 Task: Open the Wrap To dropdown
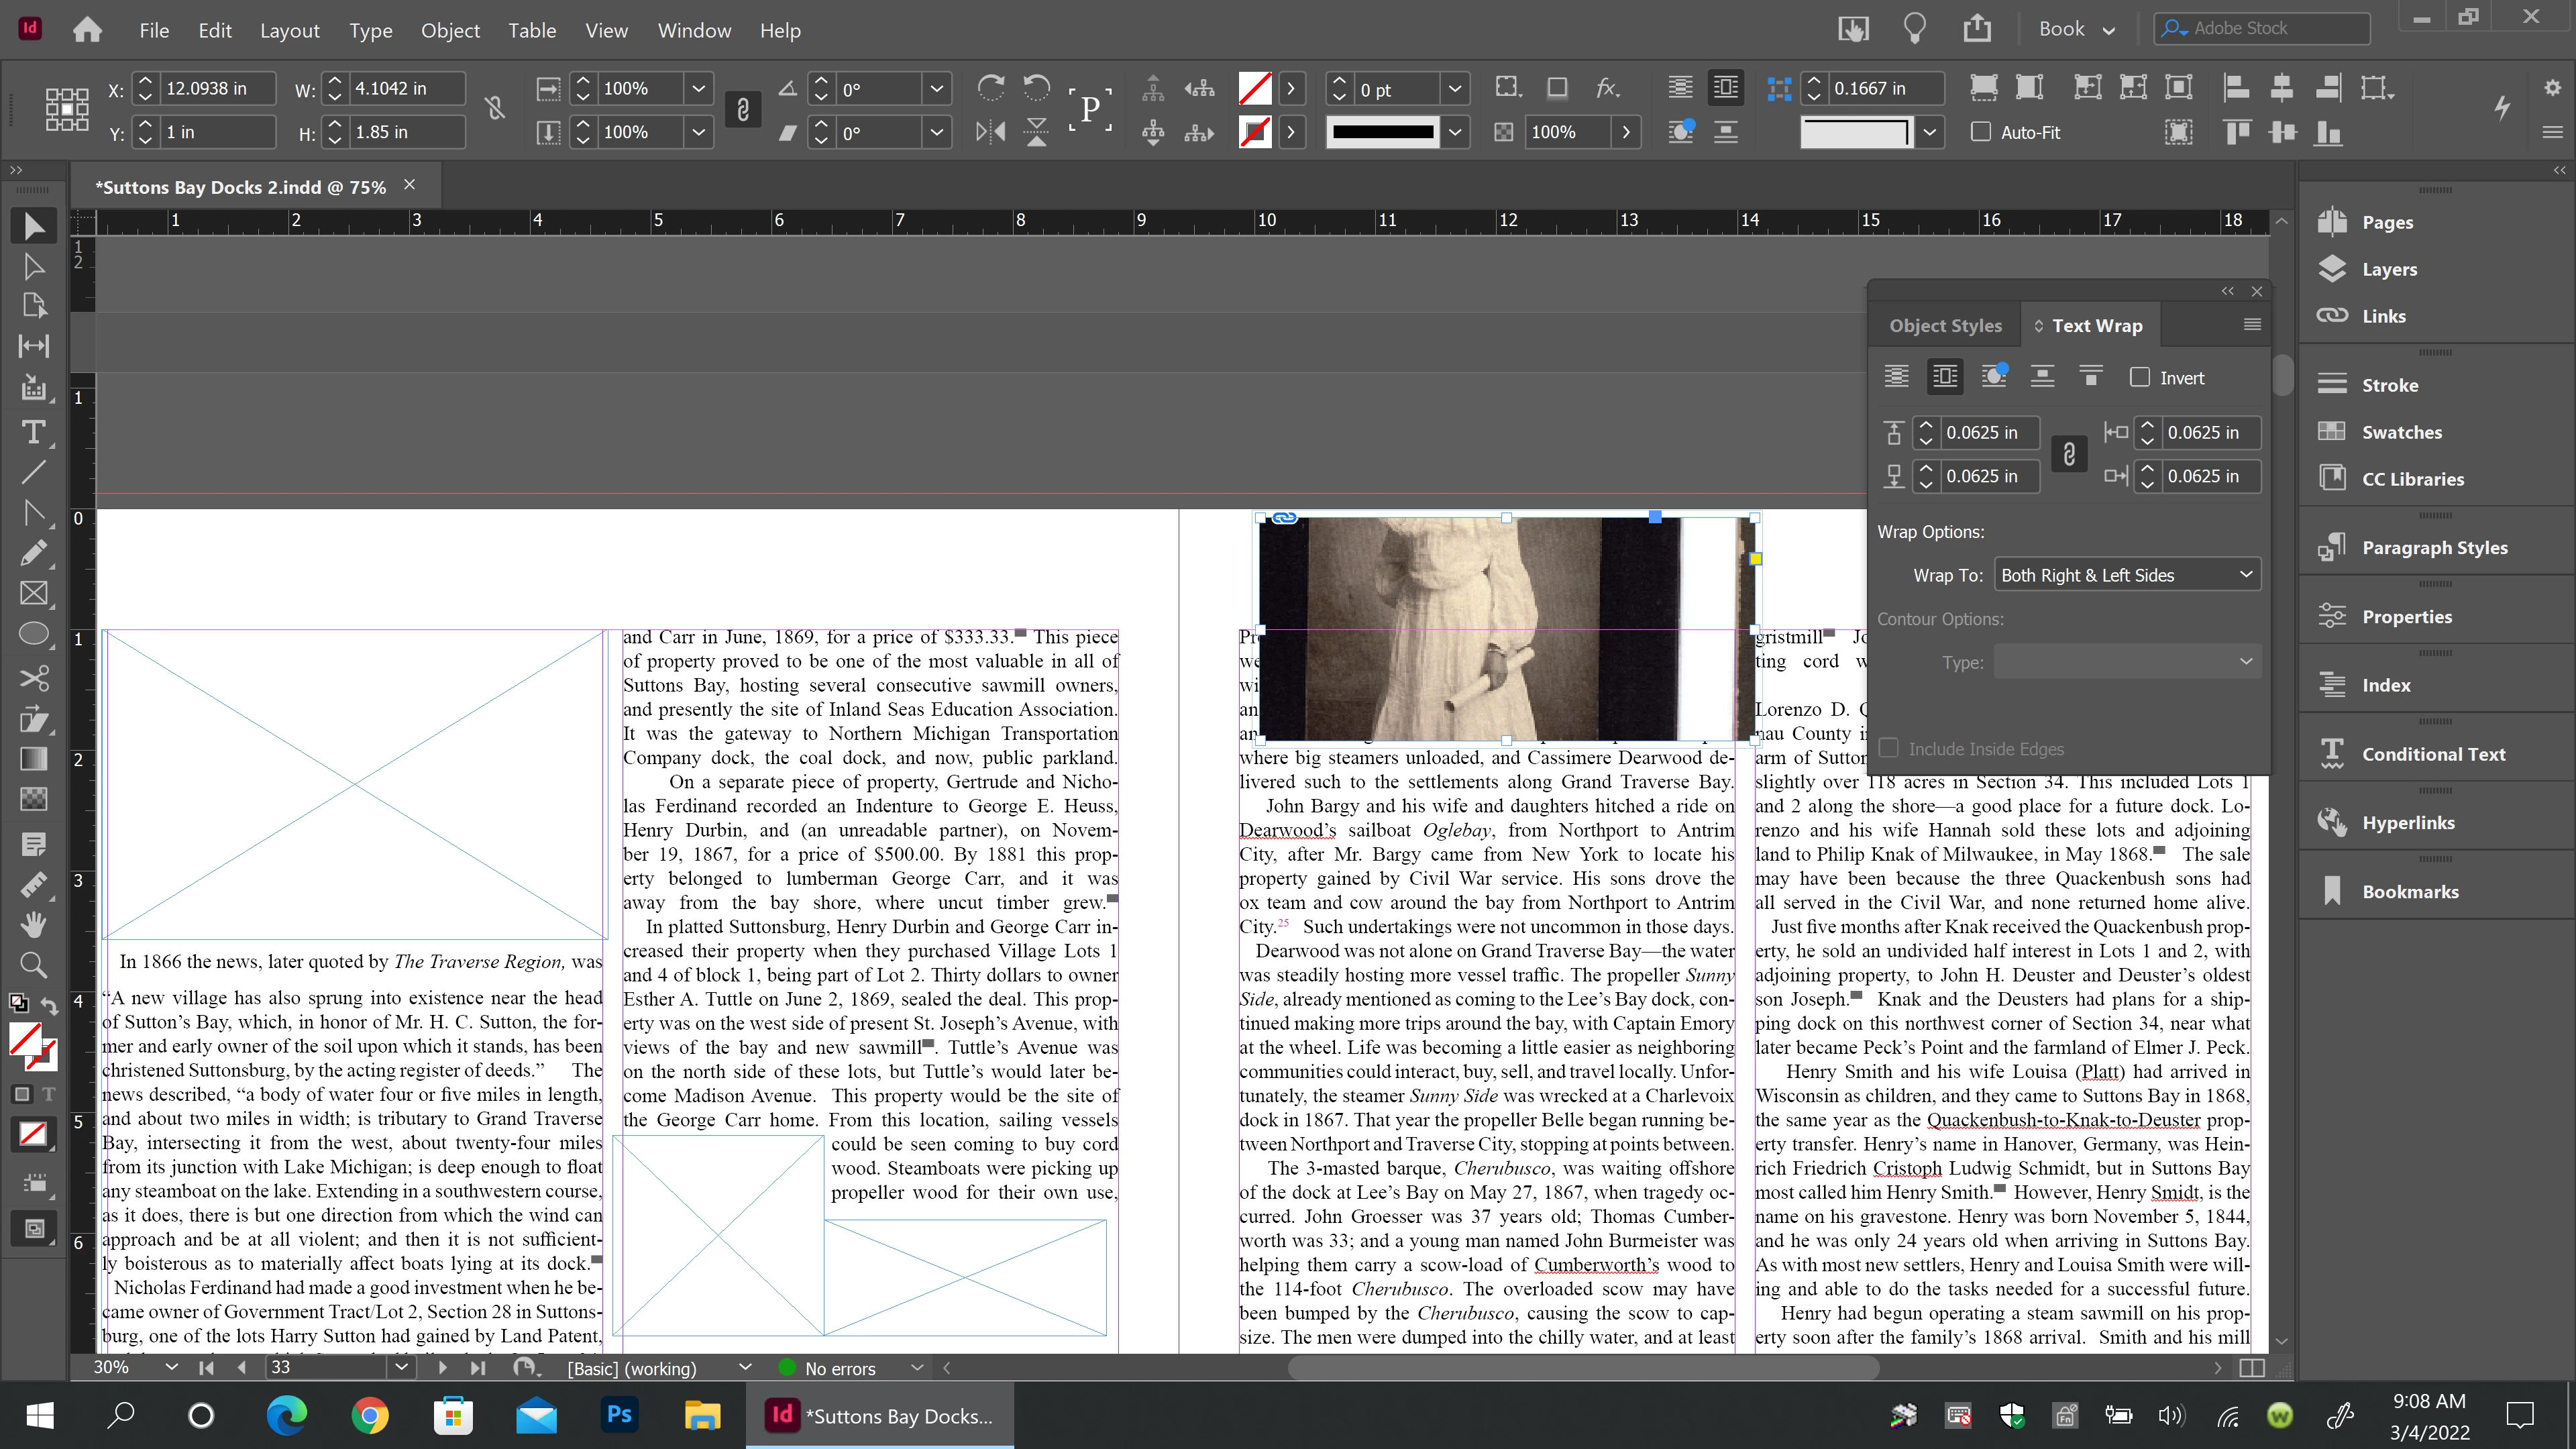pos(2126,575)
